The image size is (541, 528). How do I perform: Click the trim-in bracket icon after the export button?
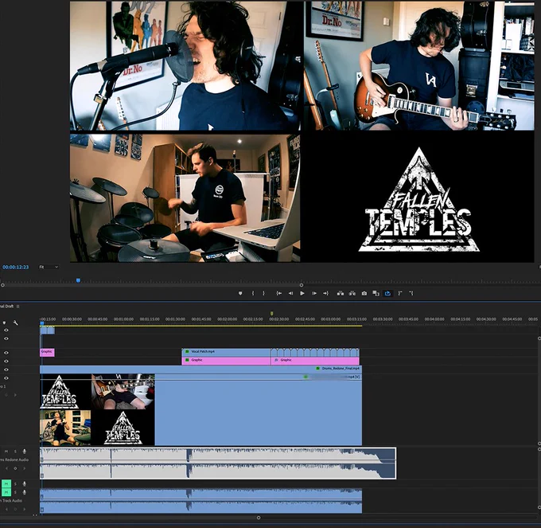point(400,293)
